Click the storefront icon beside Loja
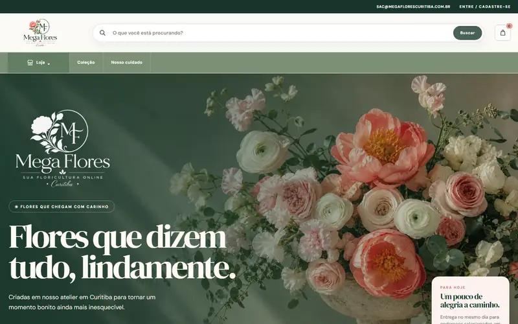Screen dimensions: 518x324 [x=30, y=62]
